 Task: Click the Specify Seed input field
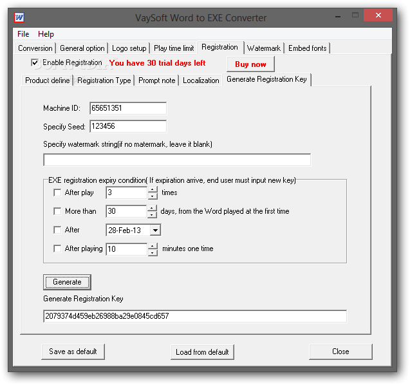(128, 126)
